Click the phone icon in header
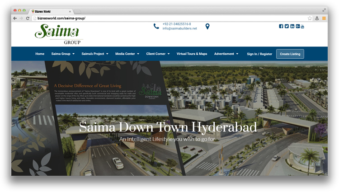The height and width of the screenshot is (192, 339). tap(156, 26)
